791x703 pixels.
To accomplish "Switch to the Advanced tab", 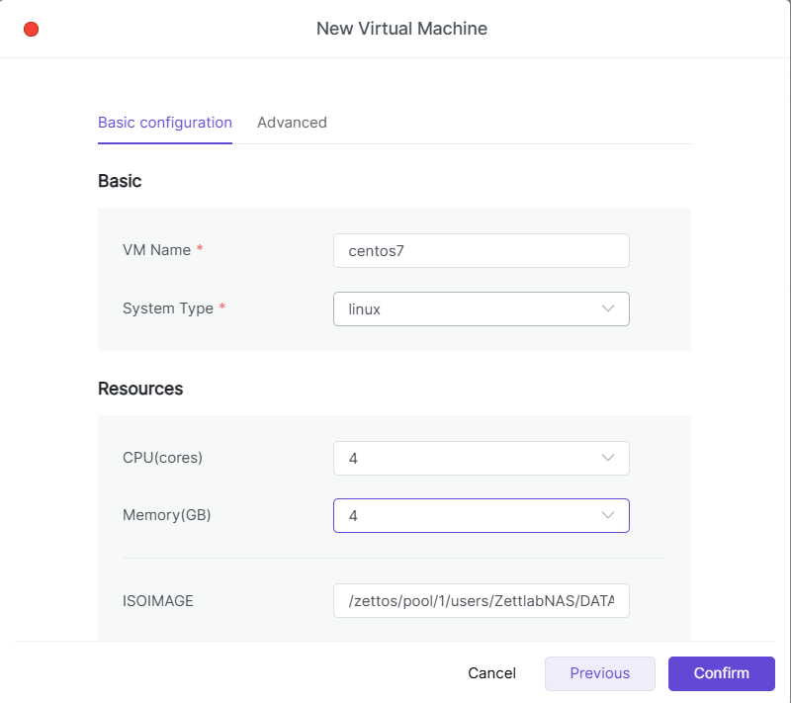I will 292,123.
